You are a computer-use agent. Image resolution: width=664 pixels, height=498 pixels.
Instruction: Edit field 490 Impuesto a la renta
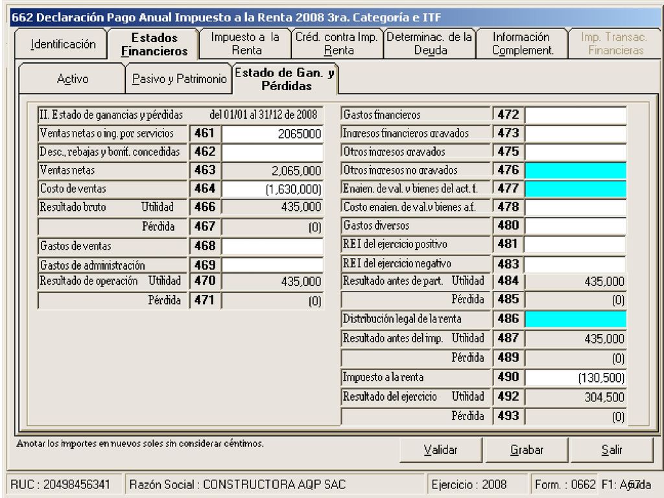coord(576,378)
